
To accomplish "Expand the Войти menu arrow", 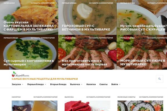I will 120,84.
